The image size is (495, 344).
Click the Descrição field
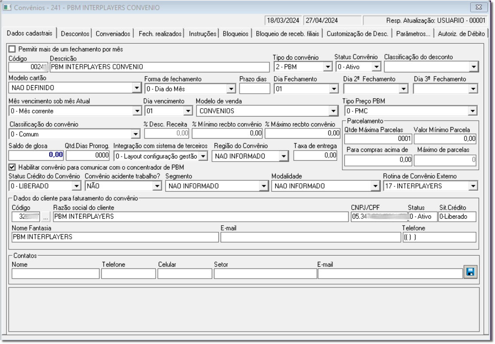160,67
